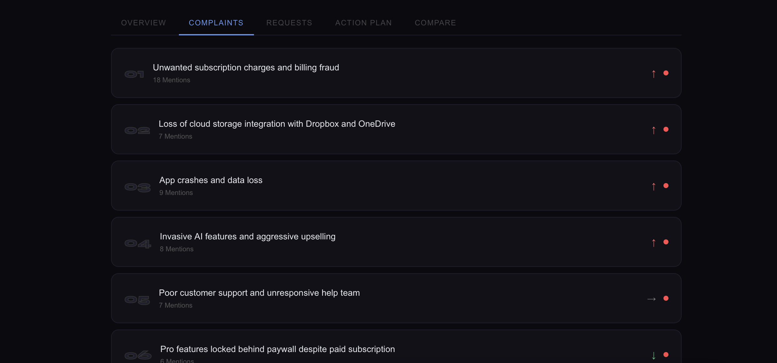Click the red dot for App crashes and data loss

point(666,186)
